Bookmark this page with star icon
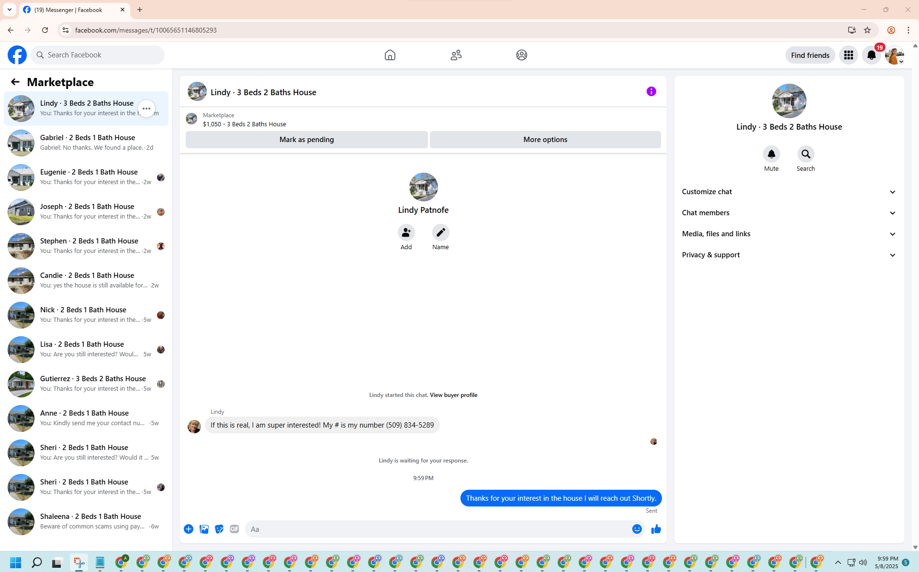Screen dimensions: 919x572 pyautogui.click(x=867, y=30)
